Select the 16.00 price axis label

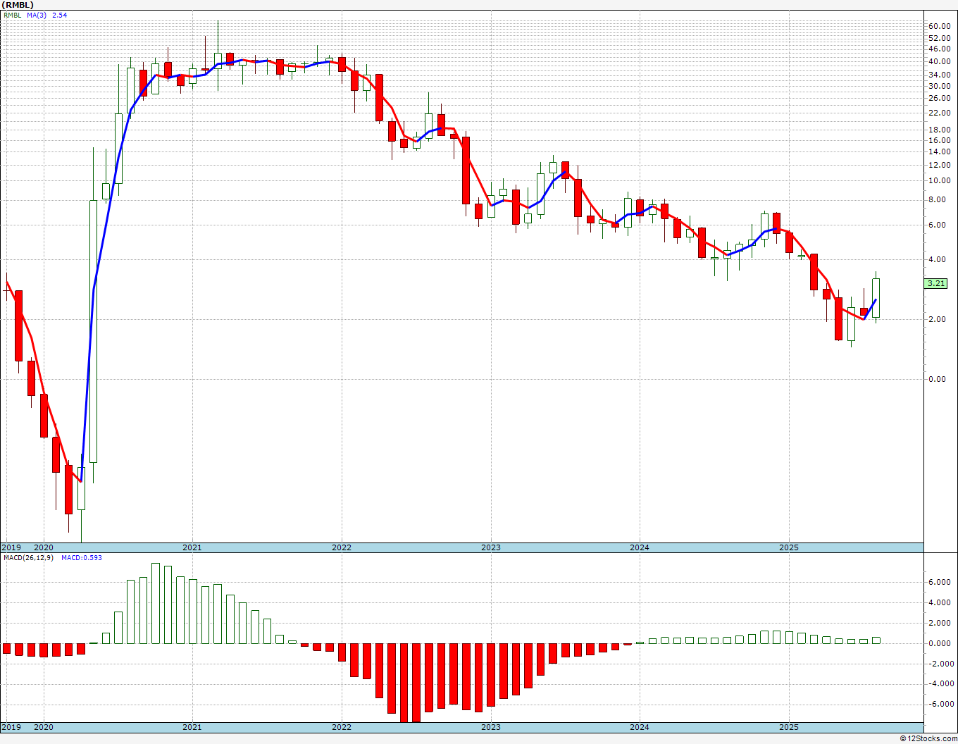(940, 140)
